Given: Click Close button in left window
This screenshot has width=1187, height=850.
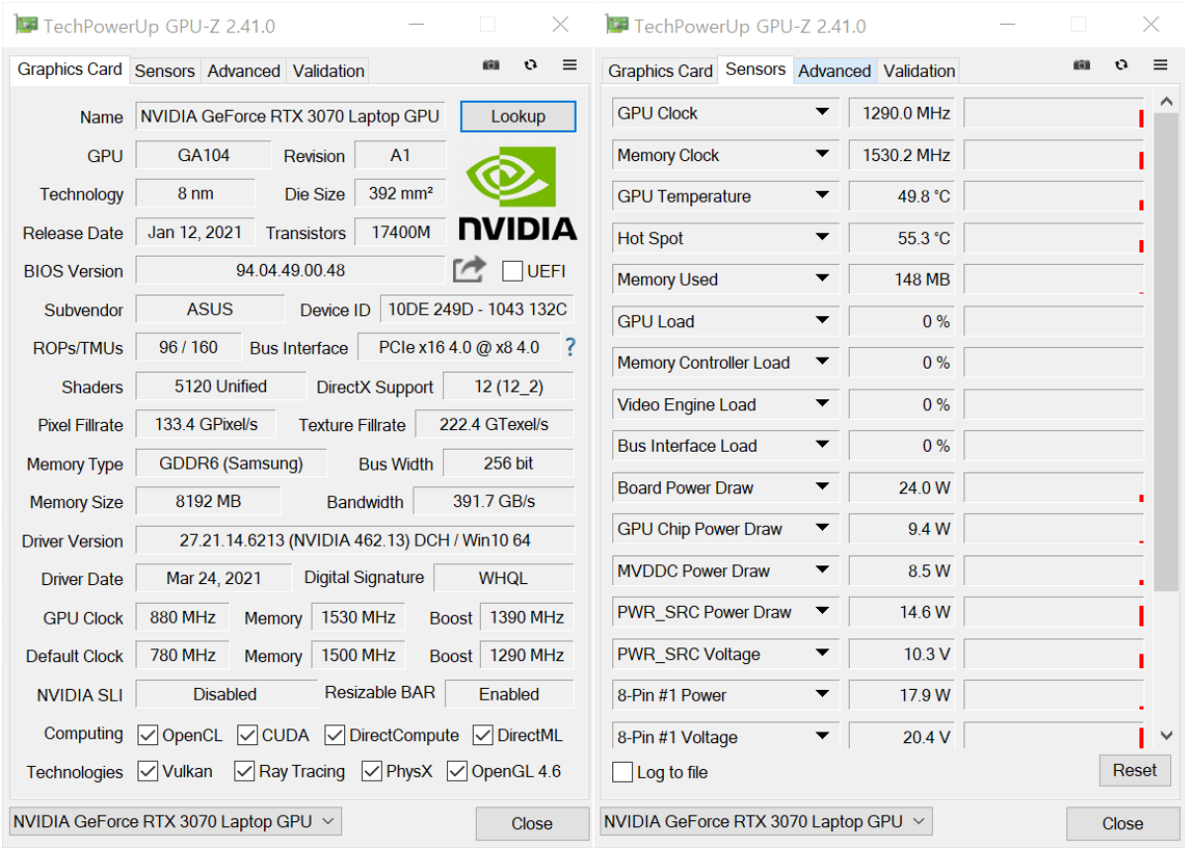Looking at the screenshot, I should [x=532, y=823].
